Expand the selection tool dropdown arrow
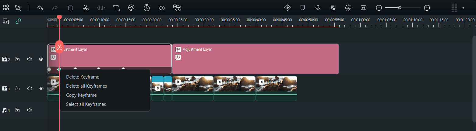 pos(21,10)
